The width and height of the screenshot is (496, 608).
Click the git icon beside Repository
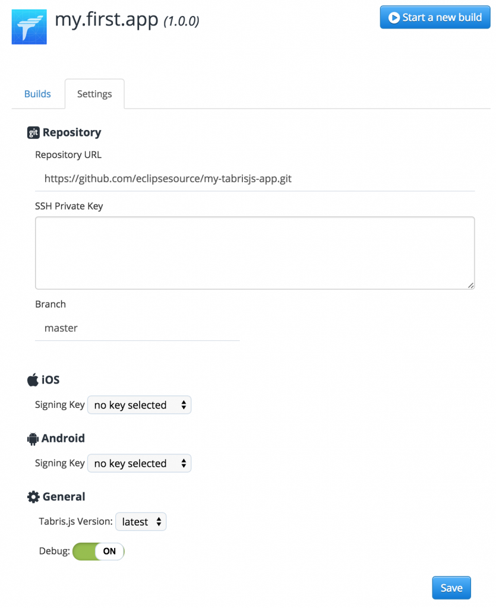tap(33, 132)
